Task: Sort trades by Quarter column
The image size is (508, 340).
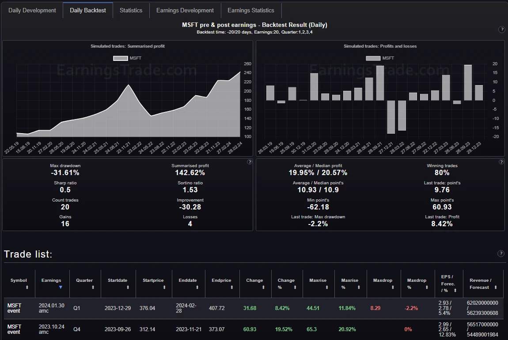Action: [x=93, y=288]
